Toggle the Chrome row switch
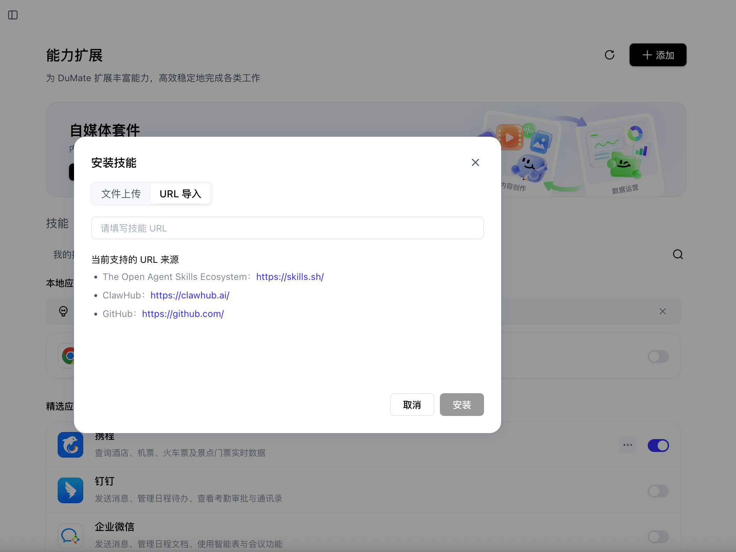This screenshot has width=736, height=552. tap(658, 356)
